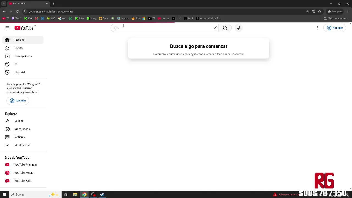The image size is (352, 198).
Task: Open Chrome three-dot menu
Action: click(x=348, y=12)
